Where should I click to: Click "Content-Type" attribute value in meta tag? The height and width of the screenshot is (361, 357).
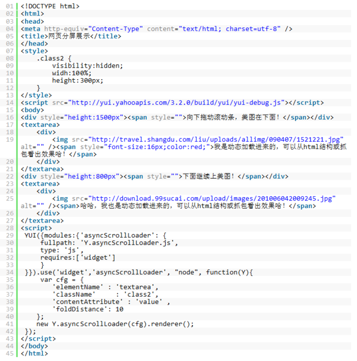click(115, 29)
